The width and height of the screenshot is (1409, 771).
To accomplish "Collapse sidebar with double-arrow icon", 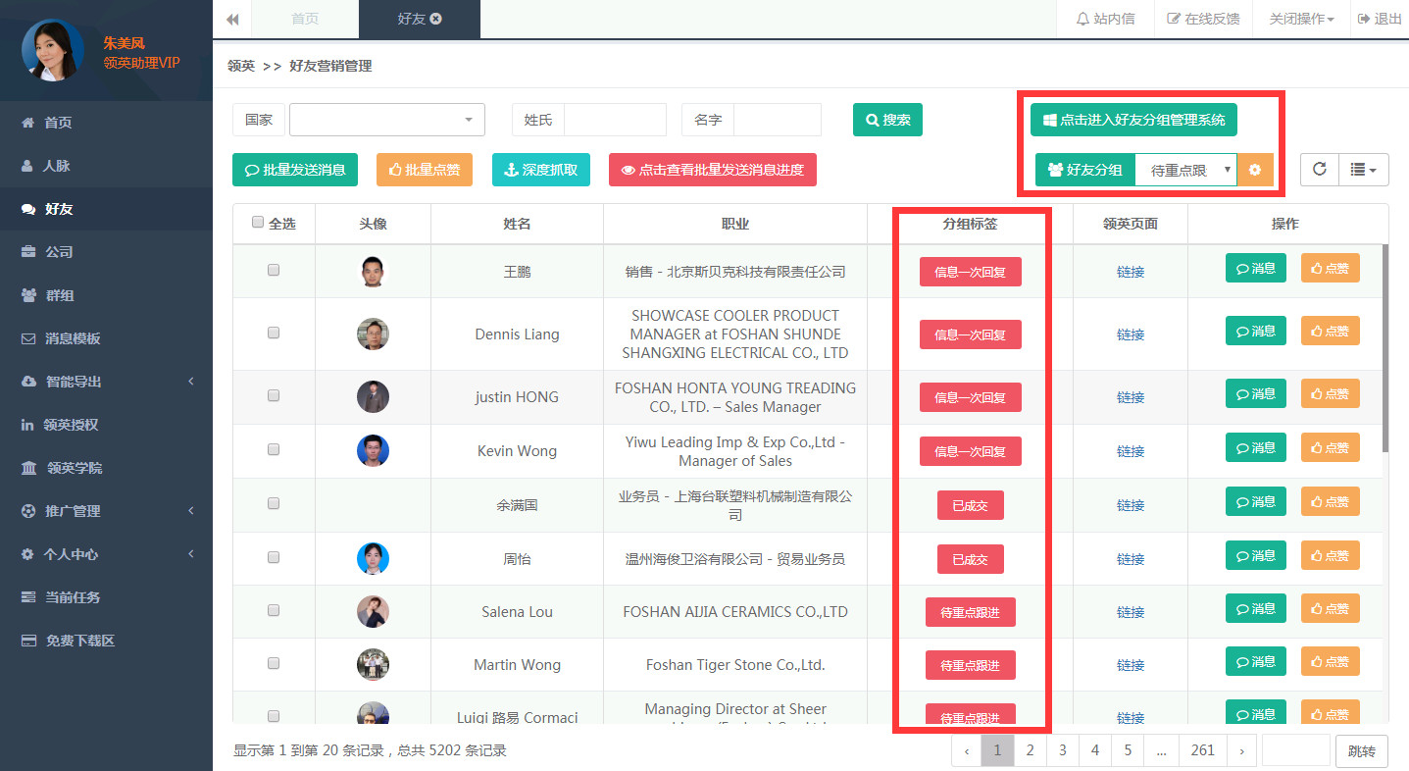I will [x=232, y=20].
